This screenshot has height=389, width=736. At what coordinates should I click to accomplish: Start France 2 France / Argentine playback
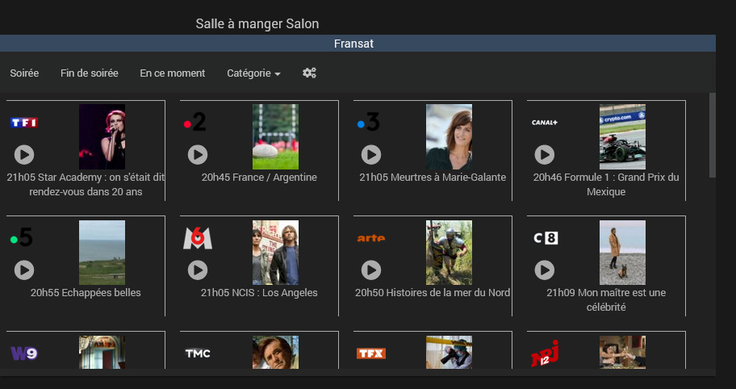coord(198,154)
